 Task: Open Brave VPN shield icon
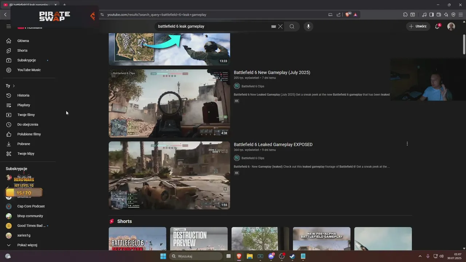click(x=453, y=15)
